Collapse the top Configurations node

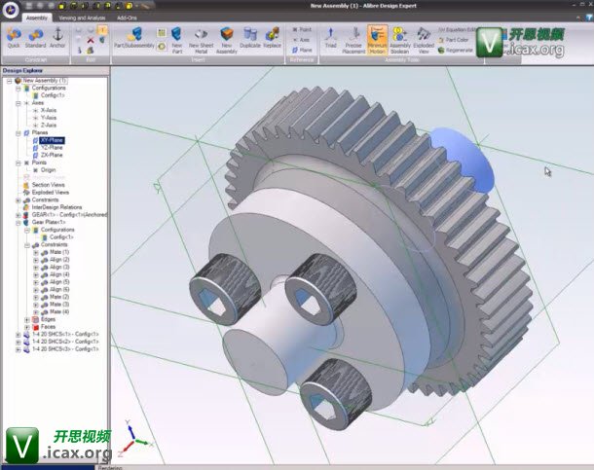point(18,89)
